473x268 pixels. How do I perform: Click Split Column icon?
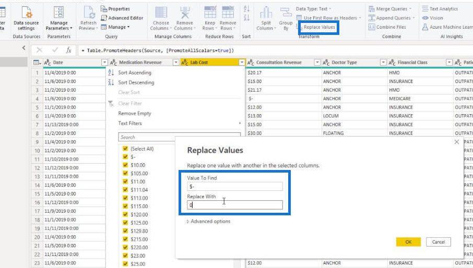[x=266, y=13]
